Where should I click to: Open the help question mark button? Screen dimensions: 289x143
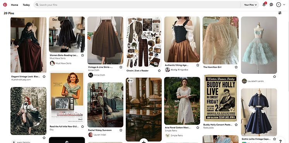click(x=280, y=141)
